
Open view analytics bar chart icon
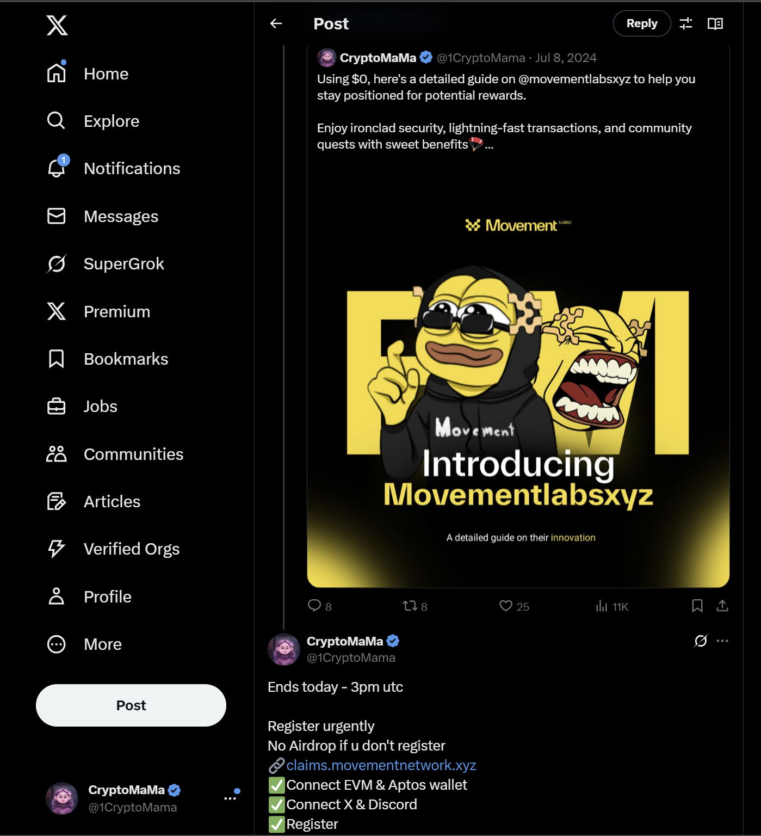pyautogui.click(x=602, y=606)
